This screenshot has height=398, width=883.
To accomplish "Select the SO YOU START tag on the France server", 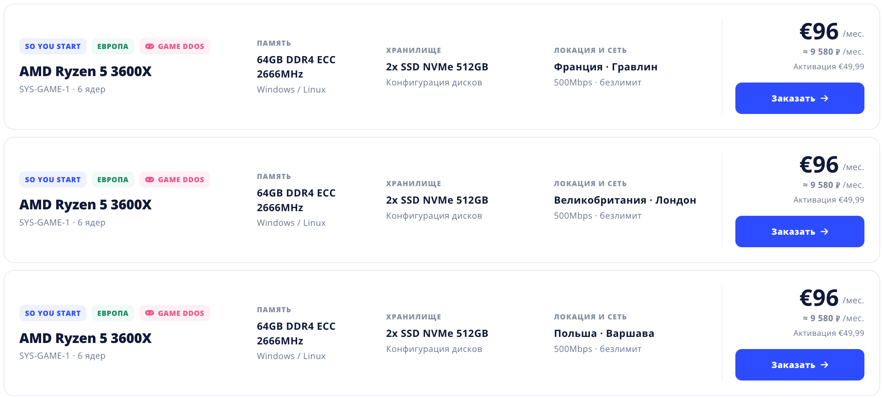I will (53, 46).
